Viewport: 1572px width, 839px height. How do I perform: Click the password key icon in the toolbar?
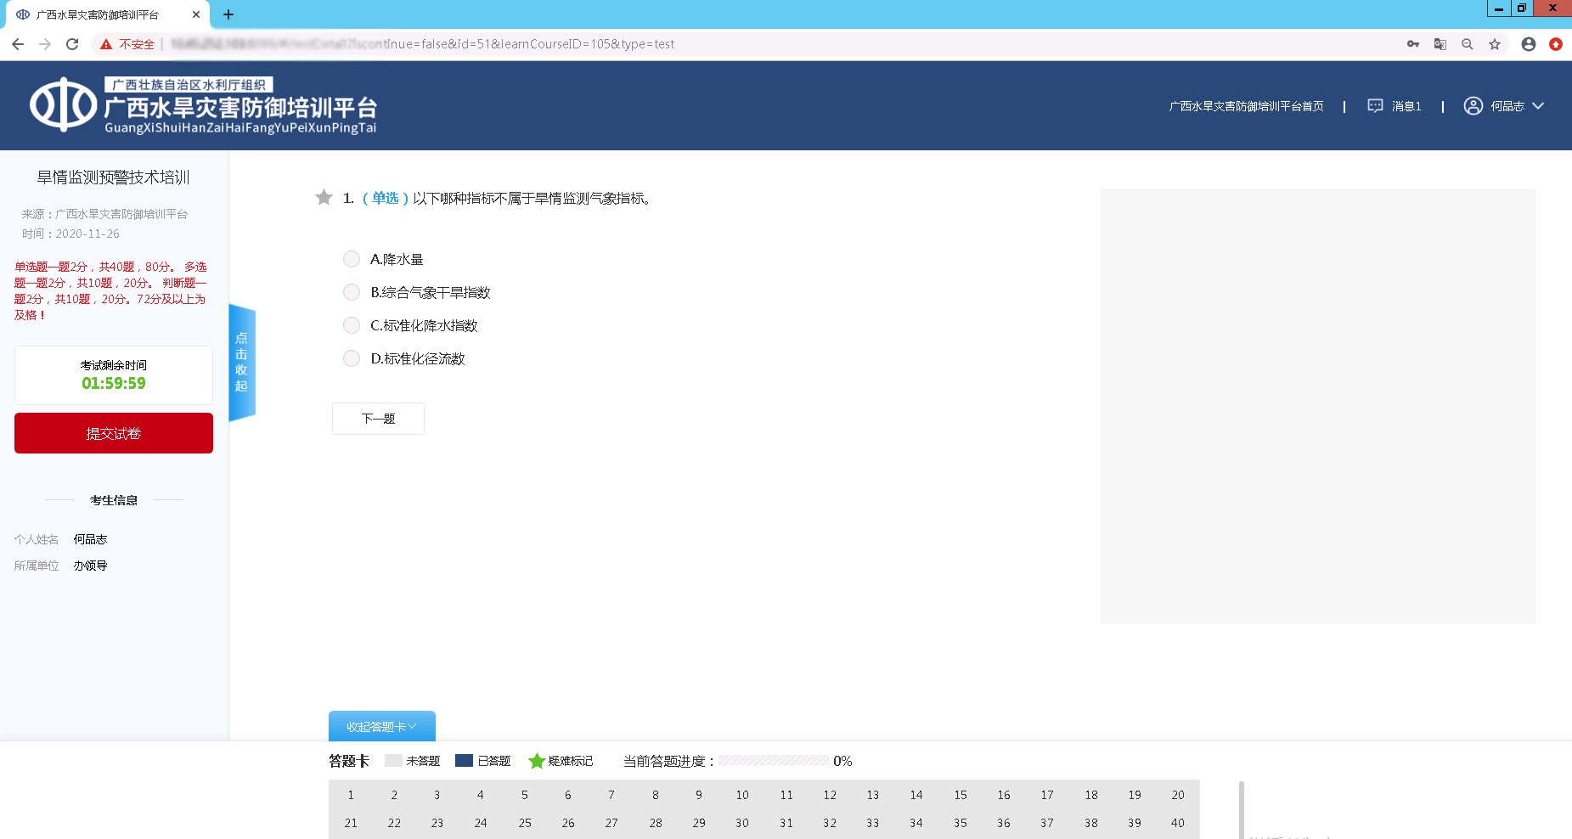pos(1412,43)
